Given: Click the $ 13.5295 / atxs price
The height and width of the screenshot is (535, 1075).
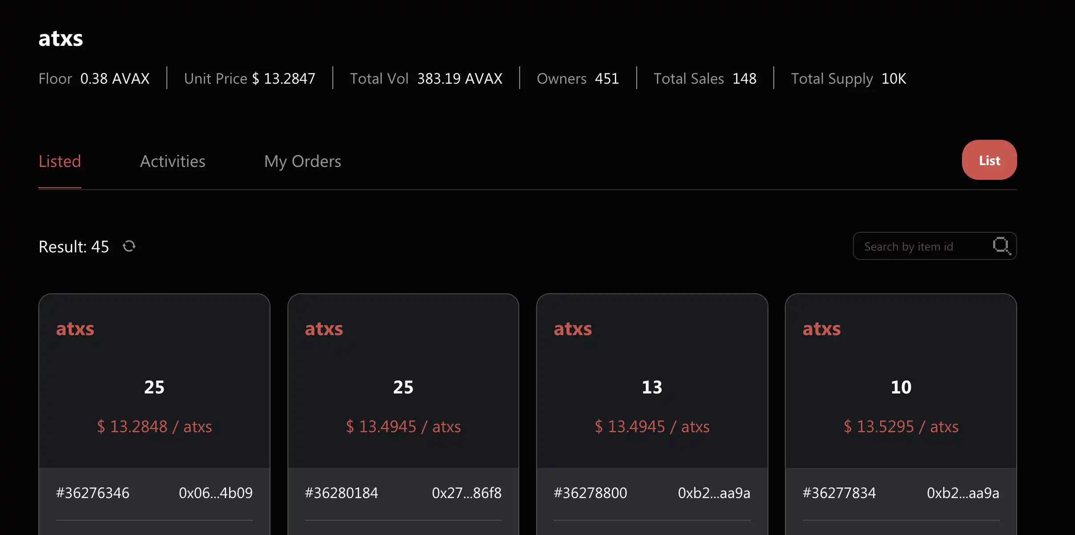Looking at the screenshot, I should click(x=901, y=426).
